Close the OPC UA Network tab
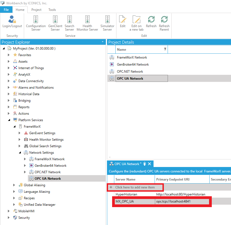The height and width of the screenshot is (225, 231). click(149, 164)
